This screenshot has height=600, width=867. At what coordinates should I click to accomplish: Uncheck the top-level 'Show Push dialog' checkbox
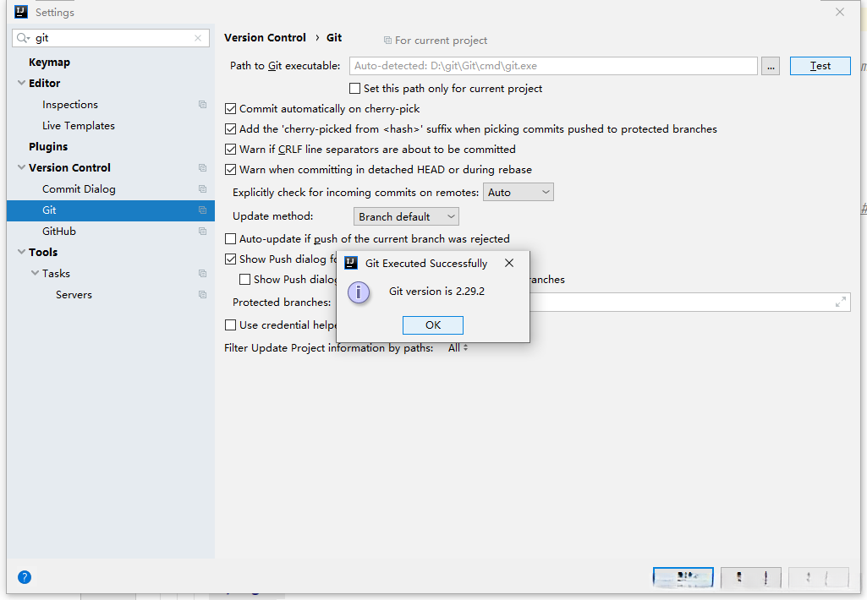click(231, 259)
